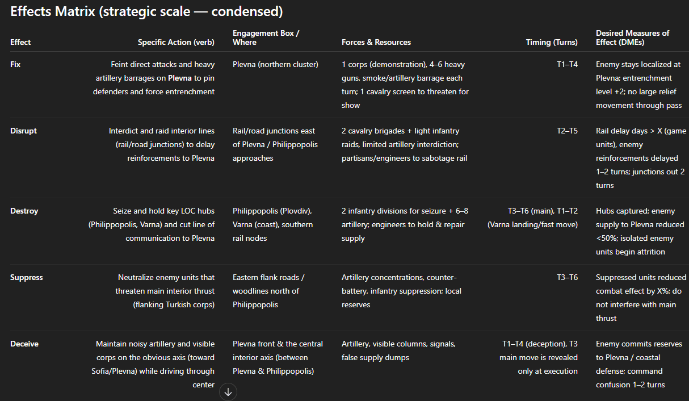This screenshot has width=689, height=401.
Task: Click the Philippopolis (Plovdiv), Varna engagement cell
Action: (274, 224)
